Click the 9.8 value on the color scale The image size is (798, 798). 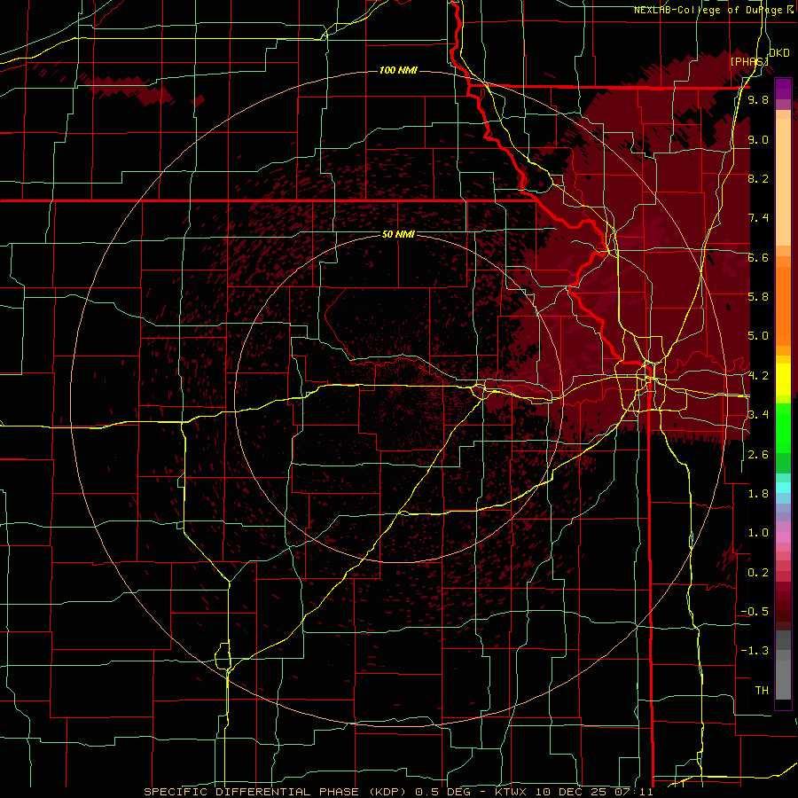(758, 100)
